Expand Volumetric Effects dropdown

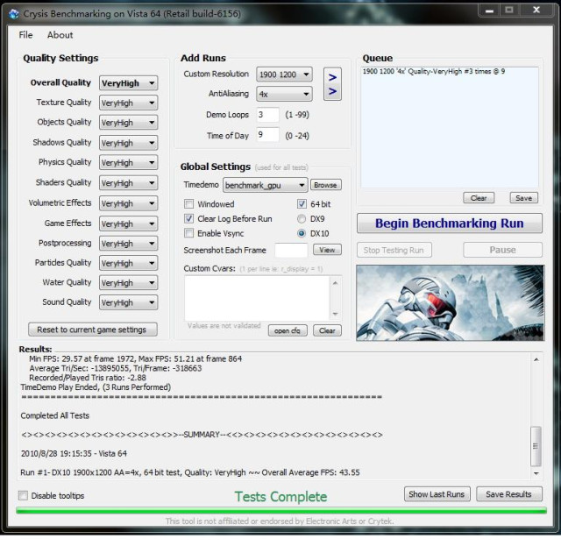129,203
